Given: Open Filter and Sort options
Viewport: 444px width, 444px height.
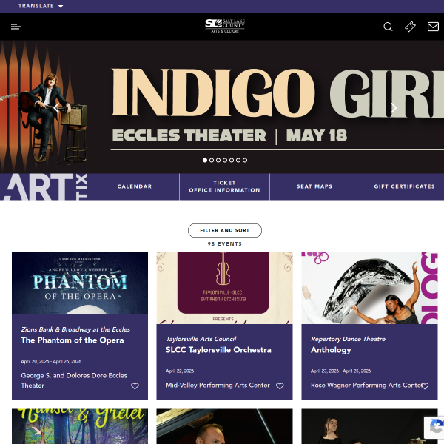Looking at the screenshot, I should tap(225, 230).
